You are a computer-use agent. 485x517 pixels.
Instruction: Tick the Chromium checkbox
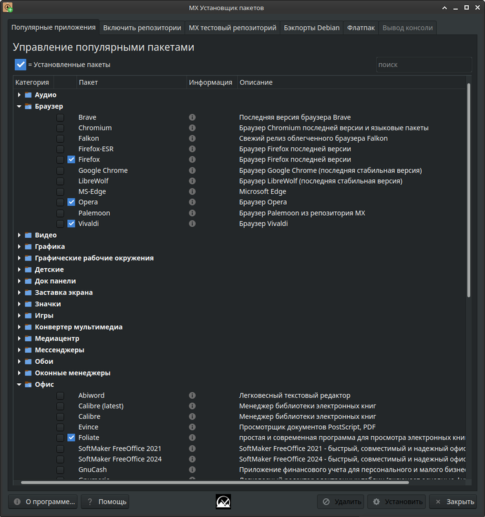pos(60,128)
